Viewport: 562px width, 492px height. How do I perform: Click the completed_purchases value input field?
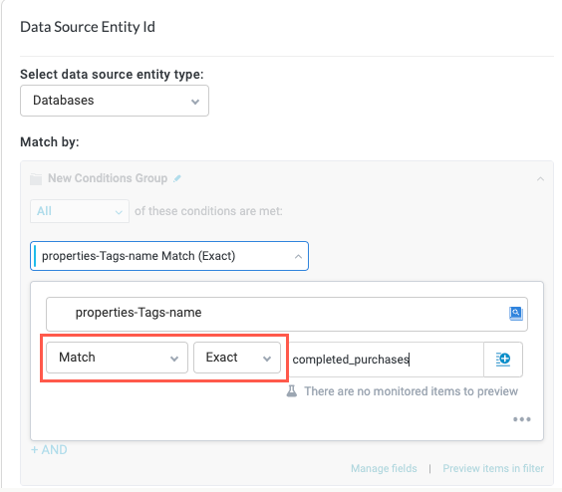386,360
